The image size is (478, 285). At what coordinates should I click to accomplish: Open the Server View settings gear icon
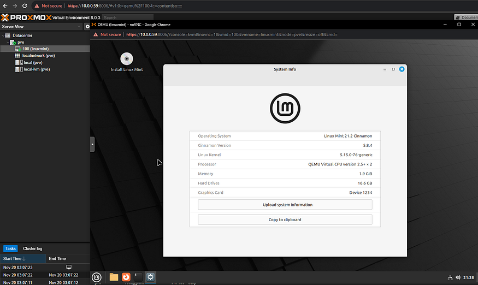coord(87,27)
